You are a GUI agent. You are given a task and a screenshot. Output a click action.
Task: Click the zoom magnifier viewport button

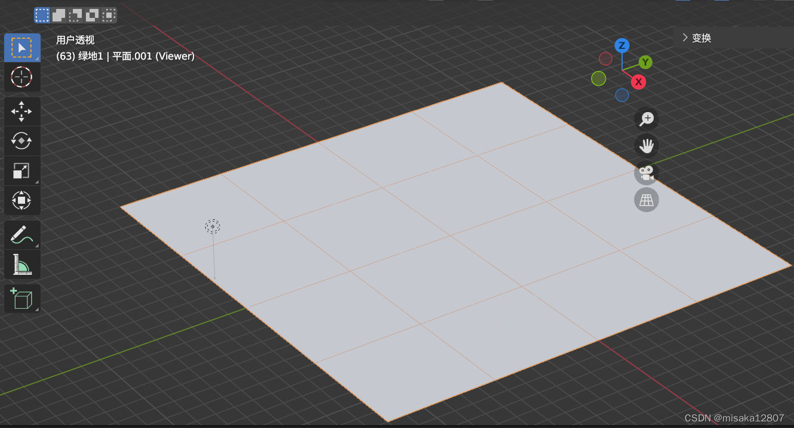pyautogui.click(x=647, y=119)
